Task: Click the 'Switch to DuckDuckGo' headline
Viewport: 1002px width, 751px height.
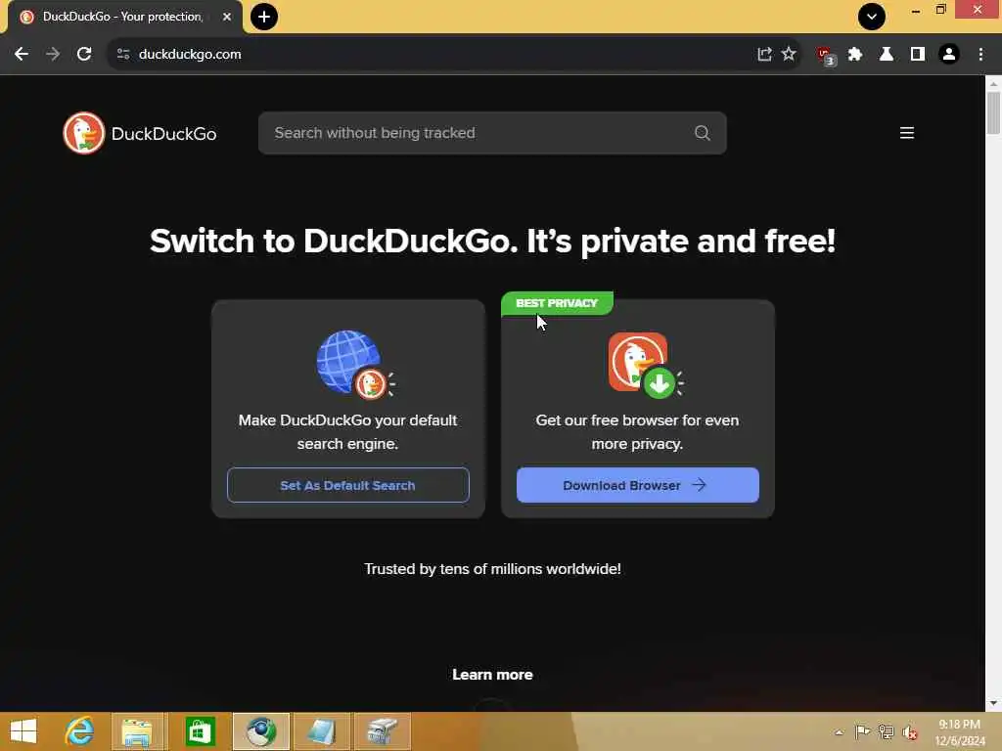Action: point(493,242)
